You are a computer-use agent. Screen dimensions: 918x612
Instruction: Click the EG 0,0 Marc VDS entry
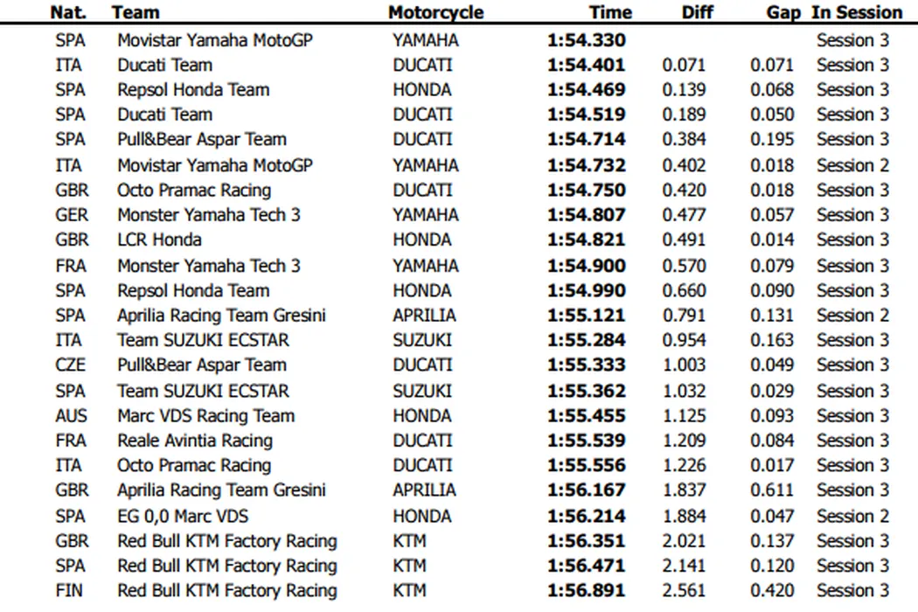click(x=183, y=516)
